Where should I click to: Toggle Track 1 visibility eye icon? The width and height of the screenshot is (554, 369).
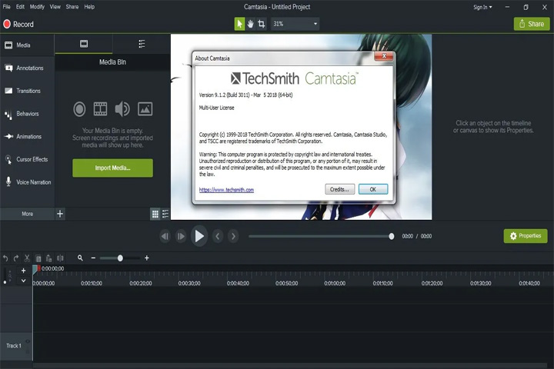tap(28, 341)
